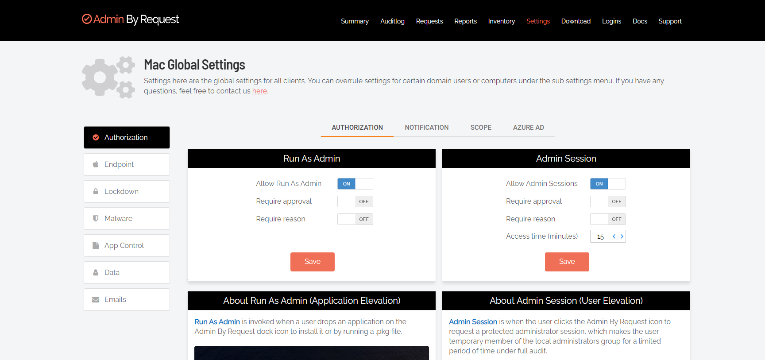The height and width of the screenshot is (360, 765).
Task: Turn off Allow Run As Admin toggle
Action: pyautogui.click(x=355, y=184)
